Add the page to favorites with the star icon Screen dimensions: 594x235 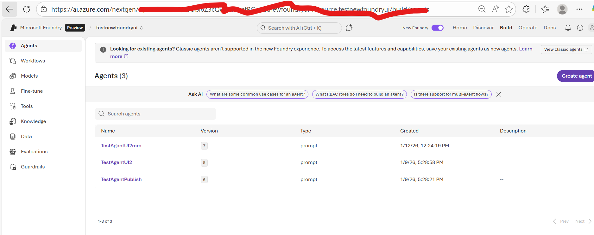click(x=509, y=9)
